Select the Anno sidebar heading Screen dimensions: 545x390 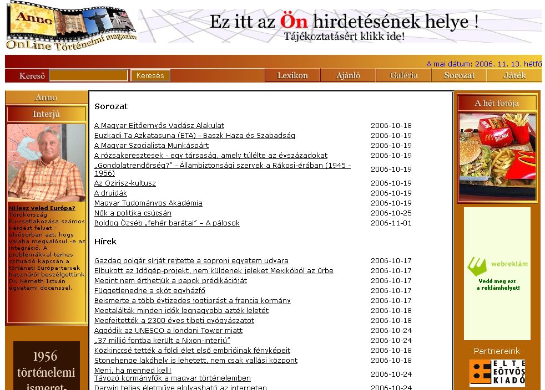46,97
